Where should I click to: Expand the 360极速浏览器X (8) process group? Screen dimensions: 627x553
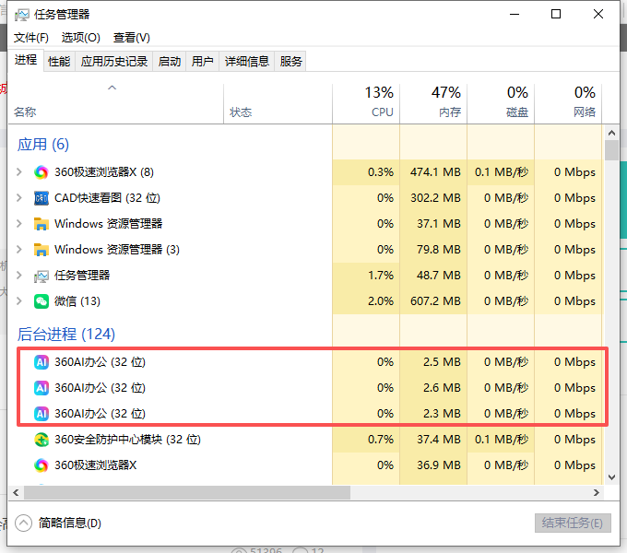click(19, 172)
